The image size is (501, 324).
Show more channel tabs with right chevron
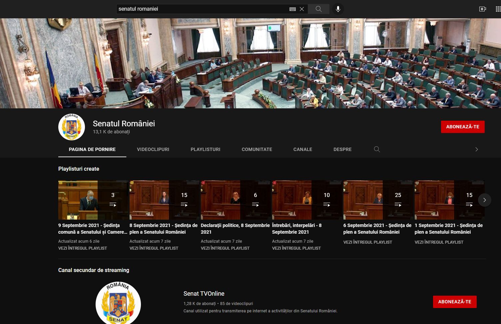(477, 149)
